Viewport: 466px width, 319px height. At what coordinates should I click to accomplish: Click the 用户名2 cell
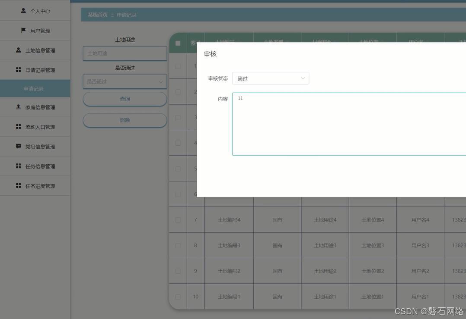[x=420, y=271]
